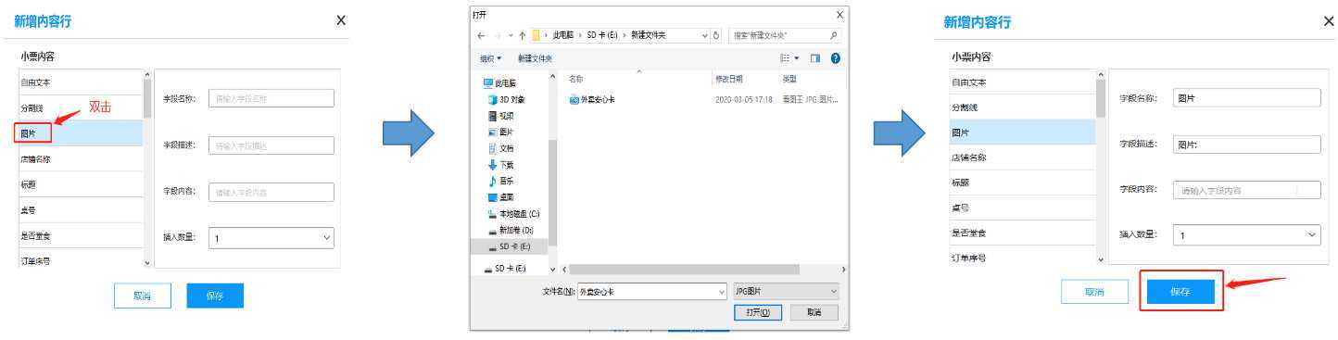Toggle the preview pane icon in Open dialog
This screenshot has width=1338, height=340.
click(x=815, y=57)
